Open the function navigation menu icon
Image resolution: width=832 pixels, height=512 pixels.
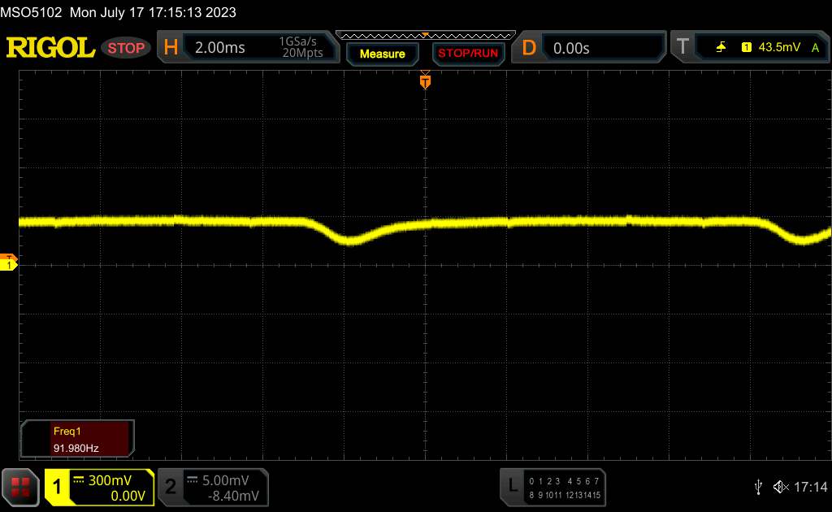click(20, 487)
